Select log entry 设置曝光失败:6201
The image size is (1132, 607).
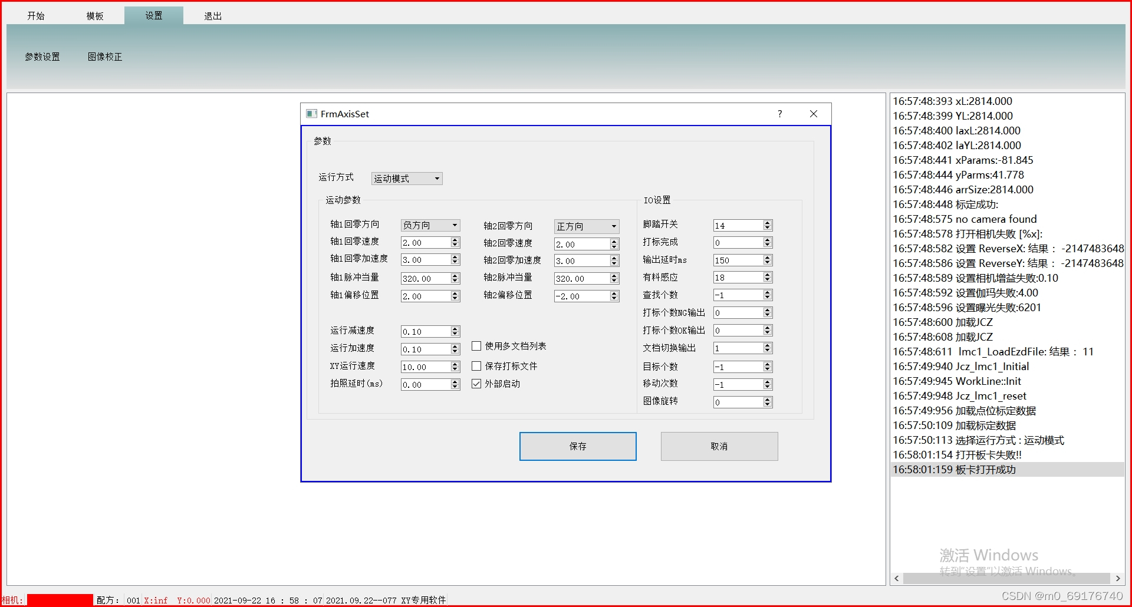tap(1008, 308)
